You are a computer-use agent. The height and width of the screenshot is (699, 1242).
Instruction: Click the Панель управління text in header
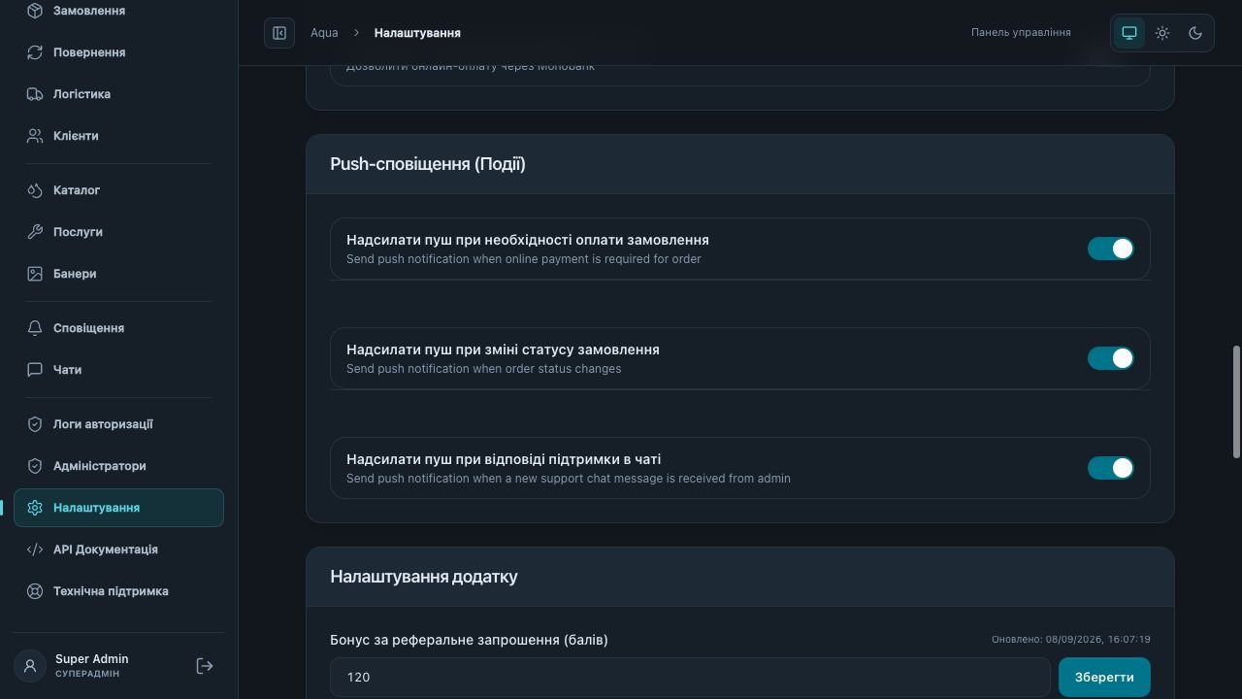pos(1021,33)
